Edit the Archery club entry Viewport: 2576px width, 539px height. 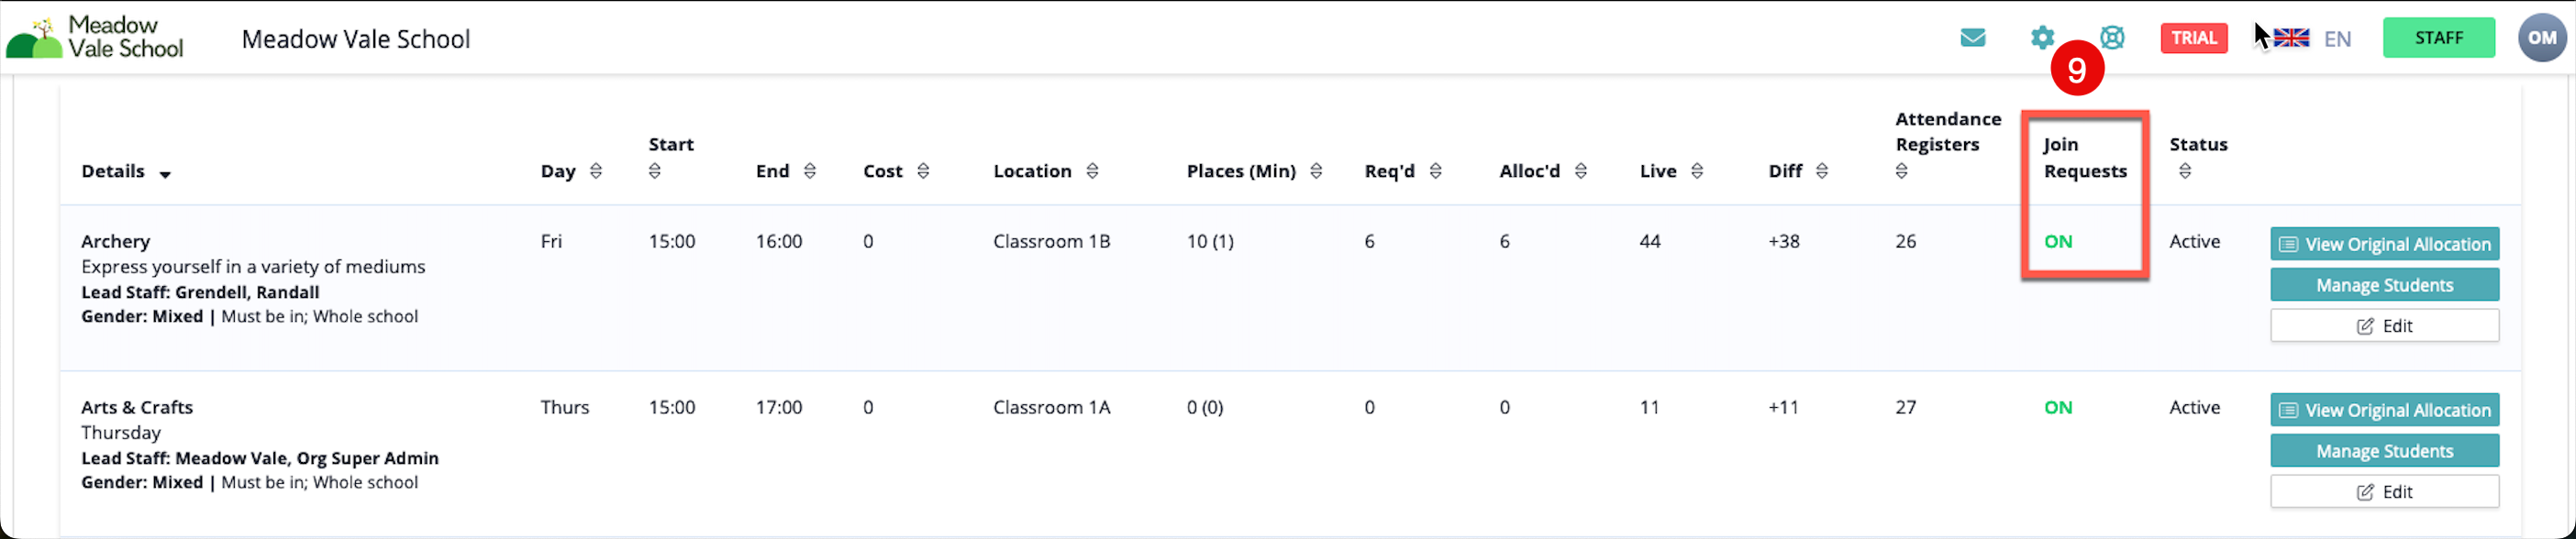pos(2384,326)
